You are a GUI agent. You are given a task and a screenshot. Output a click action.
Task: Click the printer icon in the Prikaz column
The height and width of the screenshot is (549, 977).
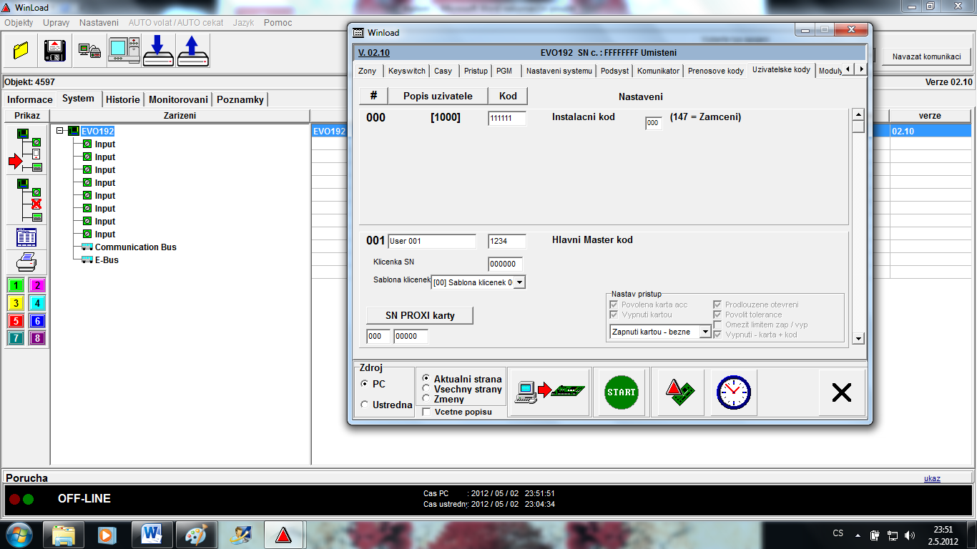pos(26,262)
